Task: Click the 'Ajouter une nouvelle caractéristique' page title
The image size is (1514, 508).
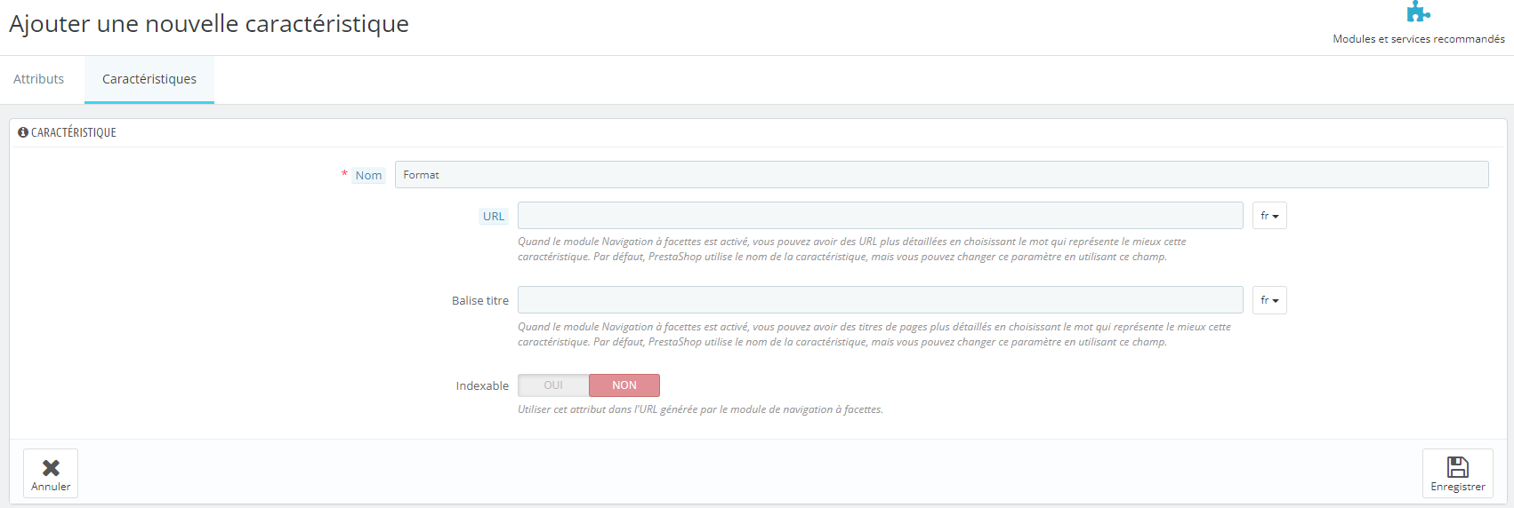Action: point(209,24)
